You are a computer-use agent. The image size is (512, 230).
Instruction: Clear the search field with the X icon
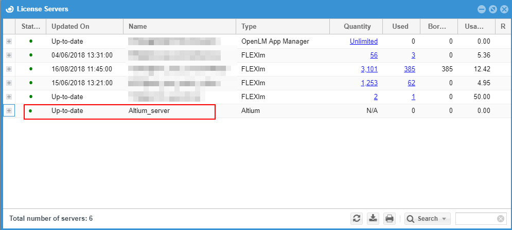(x=500, y=219)
